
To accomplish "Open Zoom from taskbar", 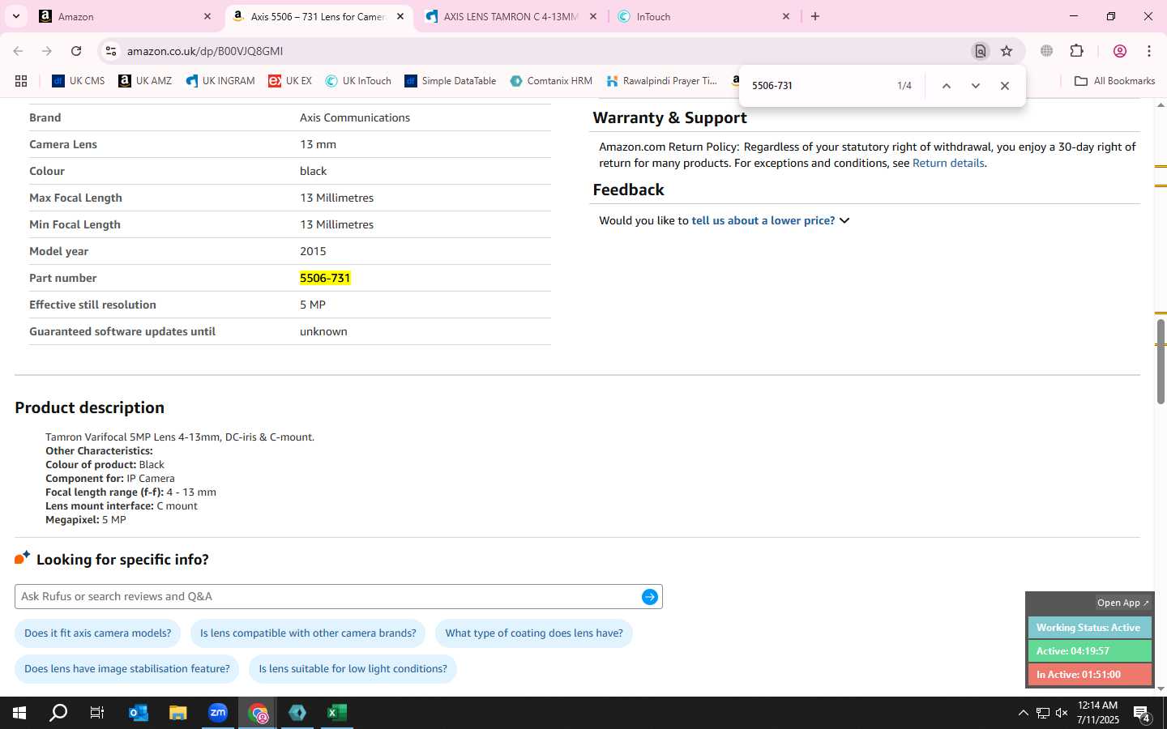I will [x=218, y=713].
